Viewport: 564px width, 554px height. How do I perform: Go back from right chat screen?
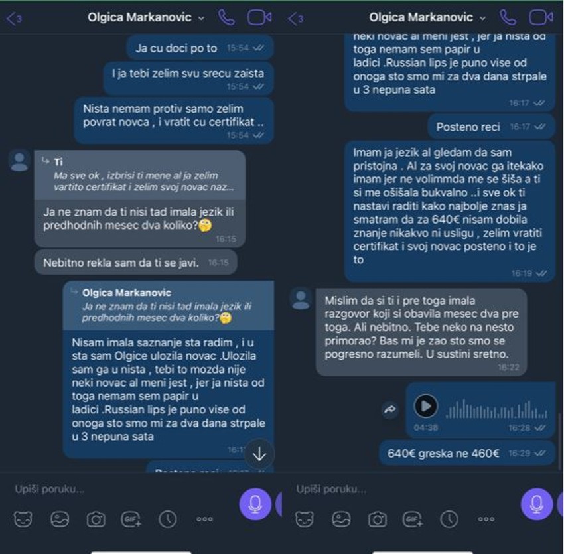click(296, 19)
